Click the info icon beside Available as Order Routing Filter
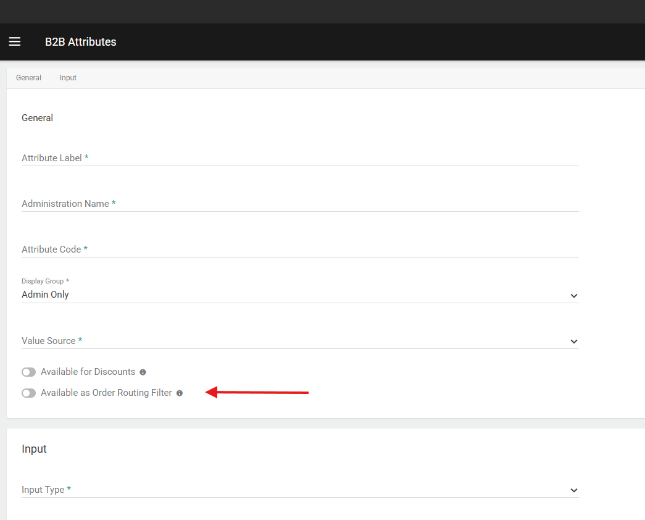 pos(179,393)
